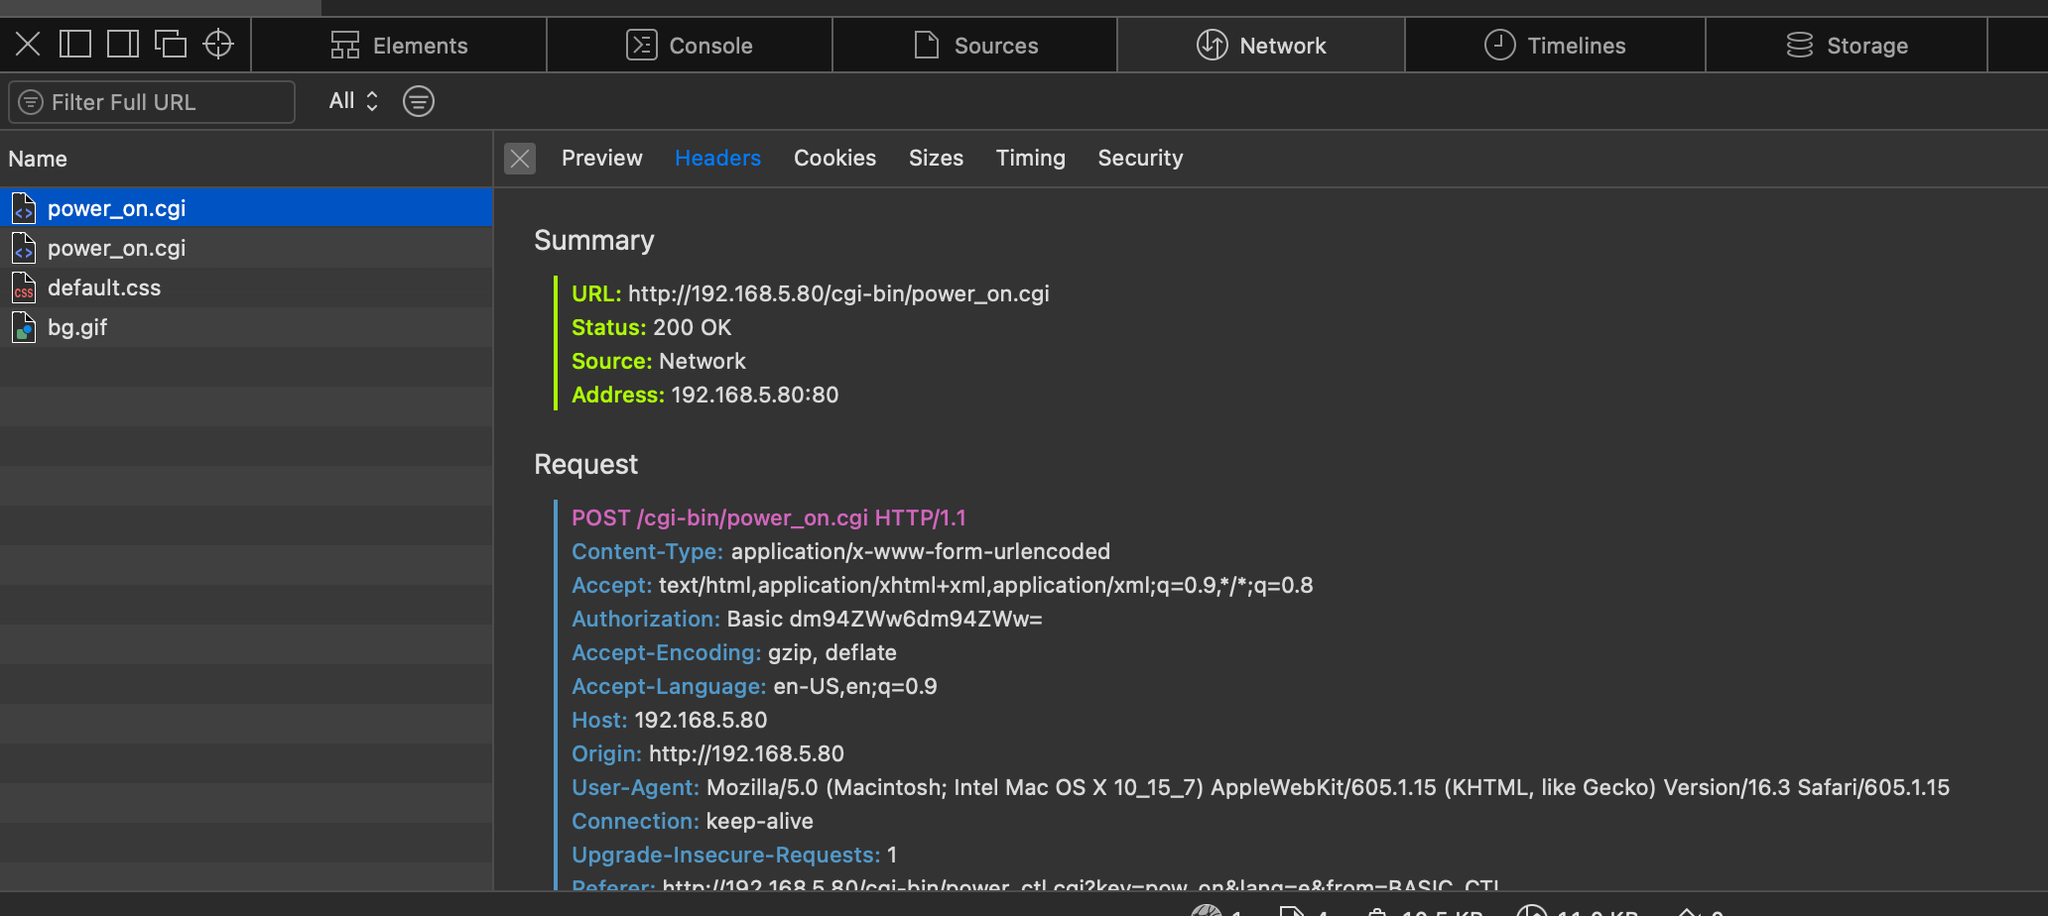This screenshot has height=916, width=2048.
Task: Click the POST /cgi-bin/power_on.cgi request line
Action: pos(768,517)
